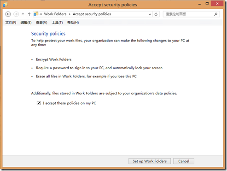The width and height of the screenshot is (227, 171).
Task: Click the Work Folders address bar icon
Action: pos(36,14)
